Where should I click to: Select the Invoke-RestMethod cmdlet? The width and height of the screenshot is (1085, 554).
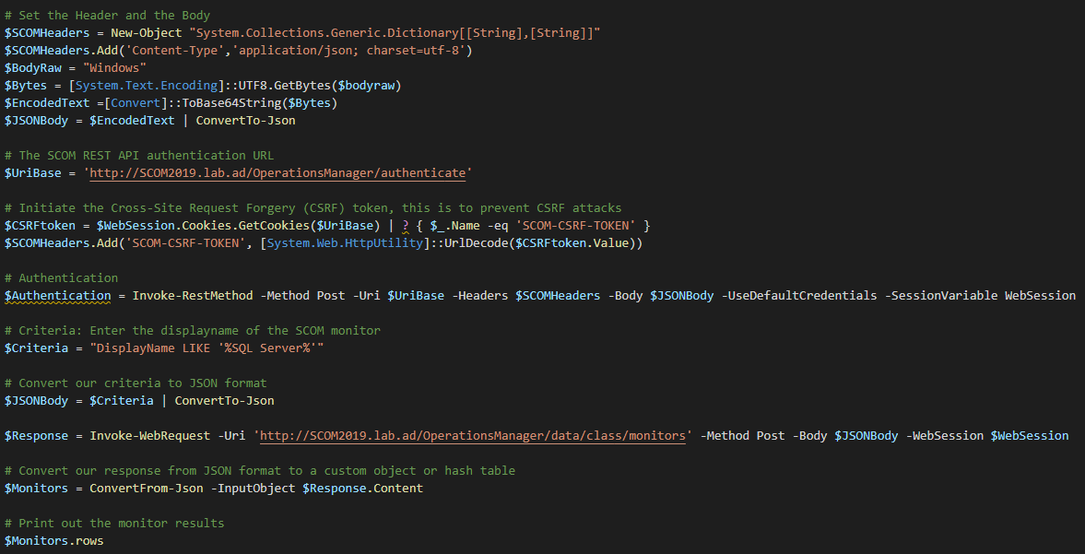[193, 295]
